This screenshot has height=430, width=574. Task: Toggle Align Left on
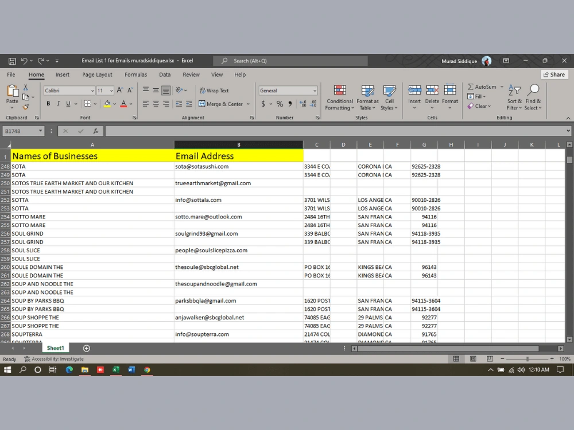[x=146, y=104]
